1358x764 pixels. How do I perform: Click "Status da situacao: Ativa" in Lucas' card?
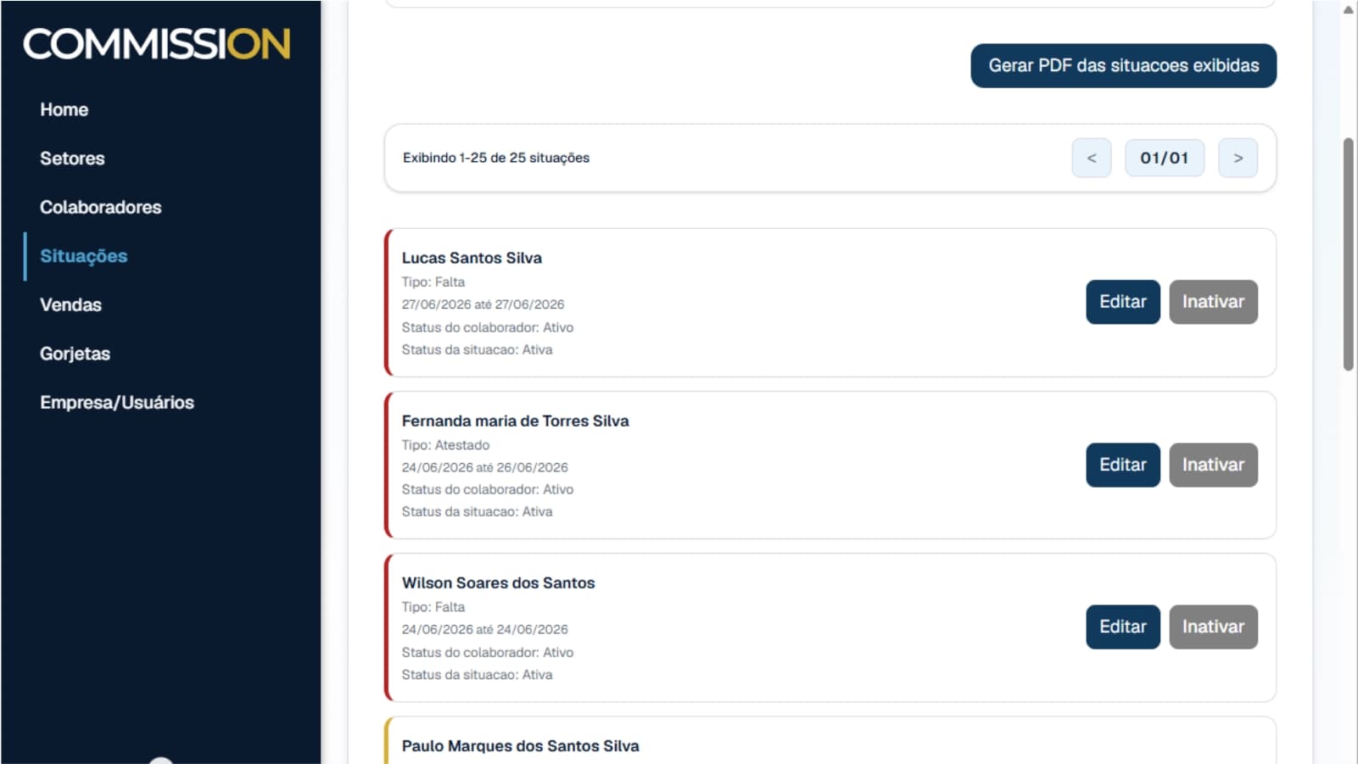[477, 349]
